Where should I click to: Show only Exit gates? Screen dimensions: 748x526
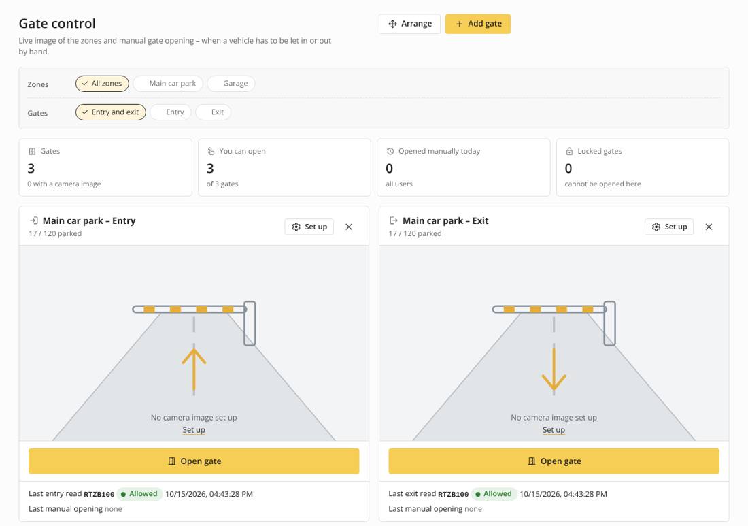pyautogui.click(x=214, y=112)
